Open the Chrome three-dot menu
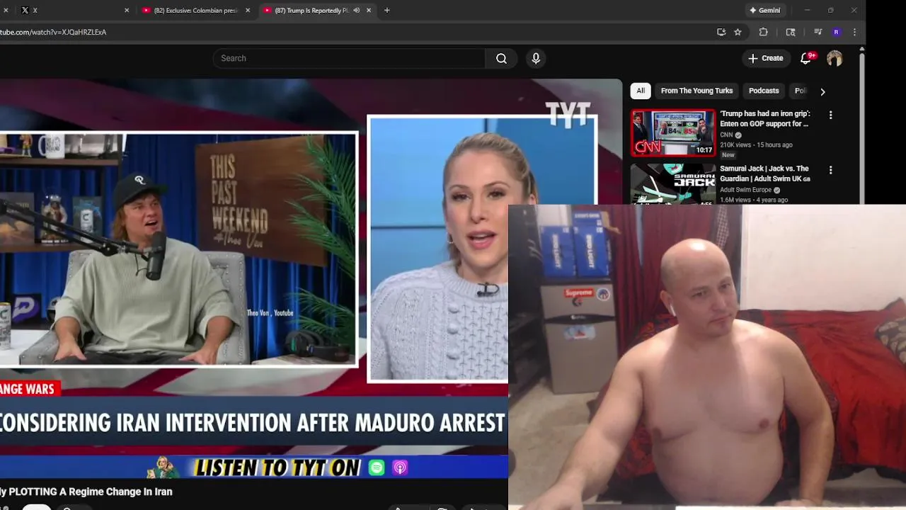906x510 pixels. pyautogui.click(x=854, y=32)
